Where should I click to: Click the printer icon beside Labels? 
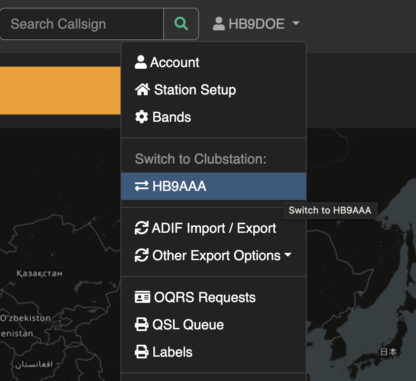click(142, 352)
